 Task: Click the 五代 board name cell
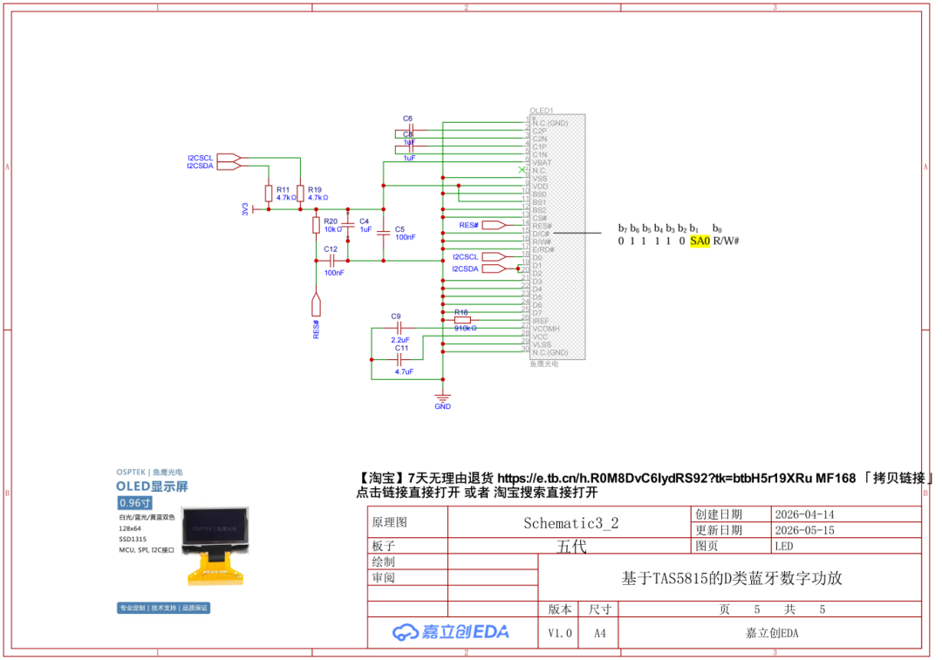pyautogui.click(x=570, y=546)
